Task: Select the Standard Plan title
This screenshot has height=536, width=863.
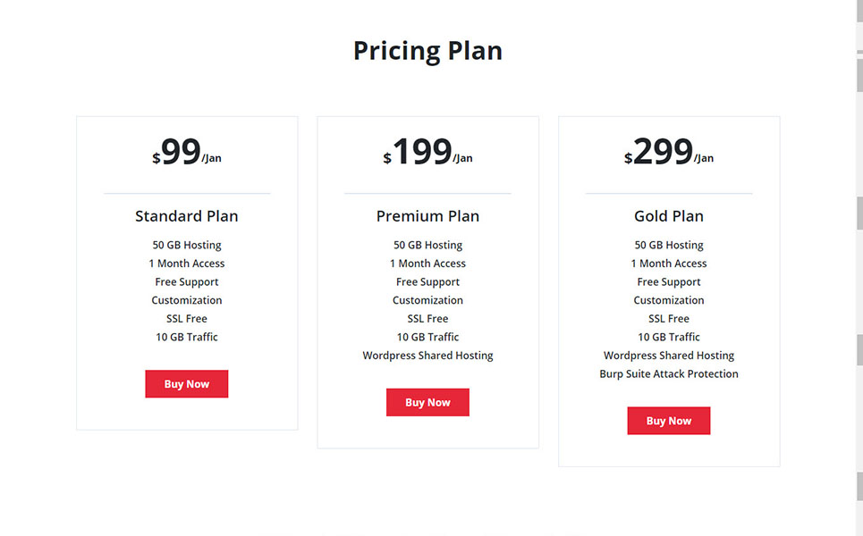Action: point(187,216)
